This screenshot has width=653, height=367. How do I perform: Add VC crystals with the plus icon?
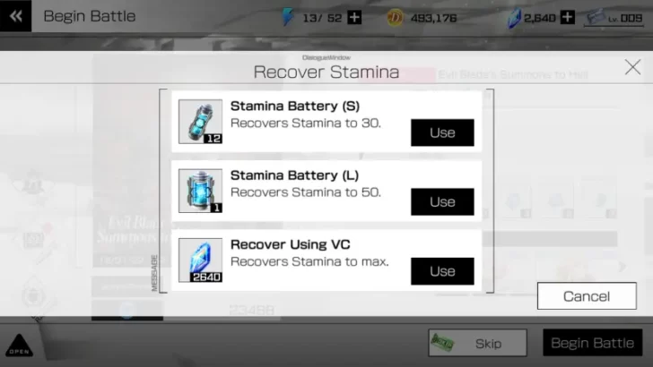(568, 18)
